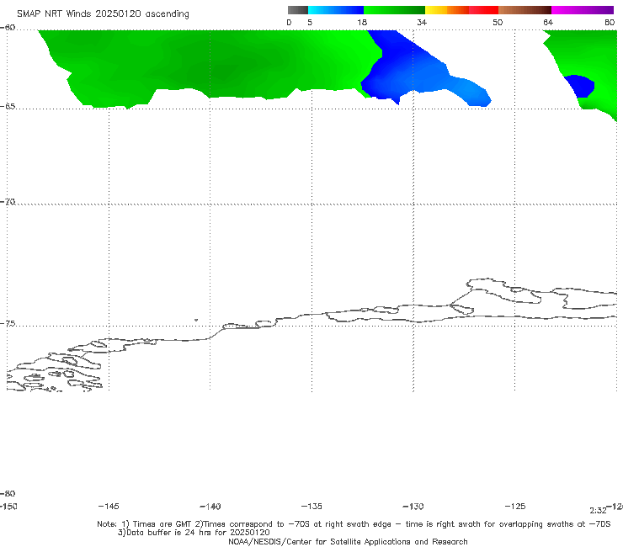Select the brown segment of the color bar
The height and width of the screenshot is (547, 623).
[x=524, y=10]
